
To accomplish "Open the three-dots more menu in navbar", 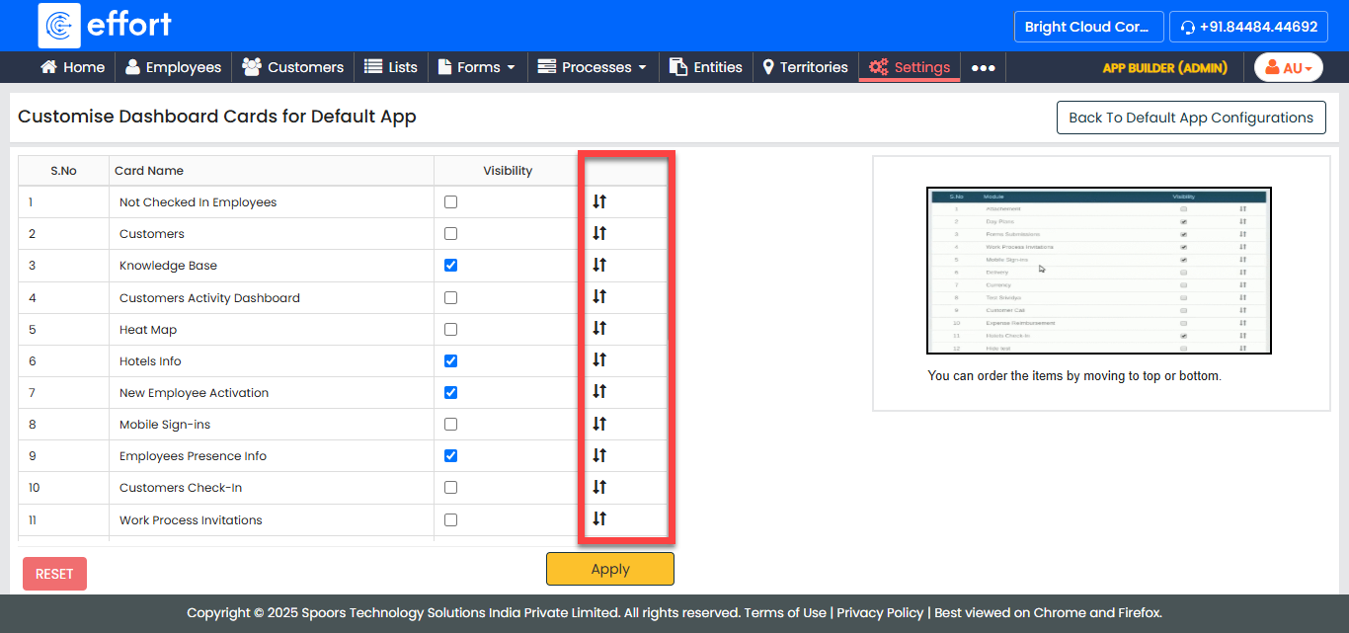I will point(983,67).
